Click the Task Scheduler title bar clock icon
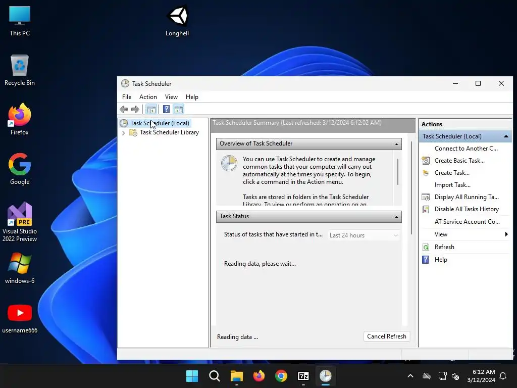Screen dimensions: 517x388 [125, 83]
